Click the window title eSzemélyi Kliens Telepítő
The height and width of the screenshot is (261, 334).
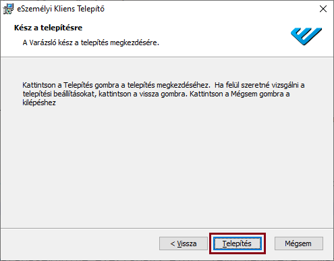point(61,9)
